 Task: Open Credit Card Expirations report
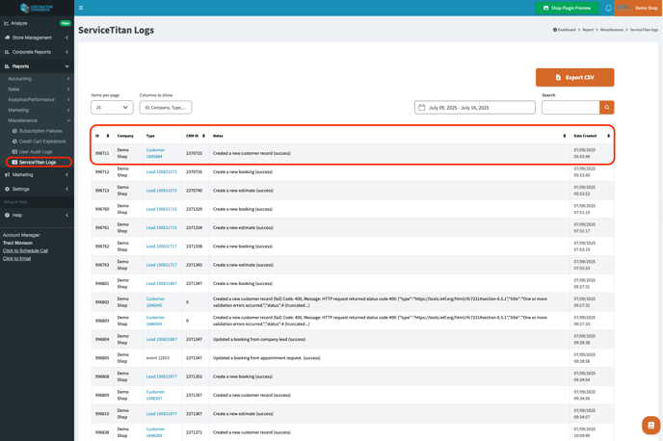[x=41, y=142]
